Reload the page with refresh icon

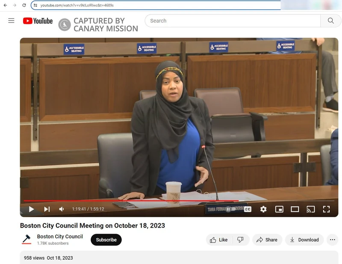tap(24, 5)
